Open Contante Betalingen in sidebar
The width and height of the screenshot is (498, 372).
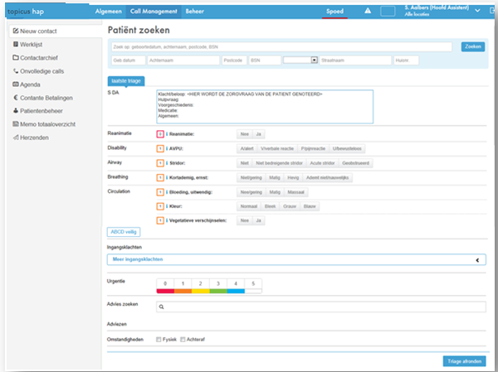coord(44,98)
